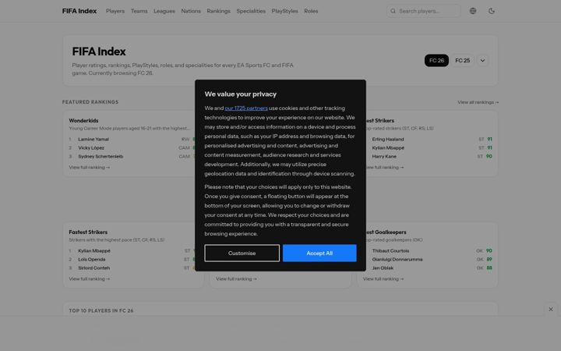Open the Nations menu item
561x351 pixels.
191,11
